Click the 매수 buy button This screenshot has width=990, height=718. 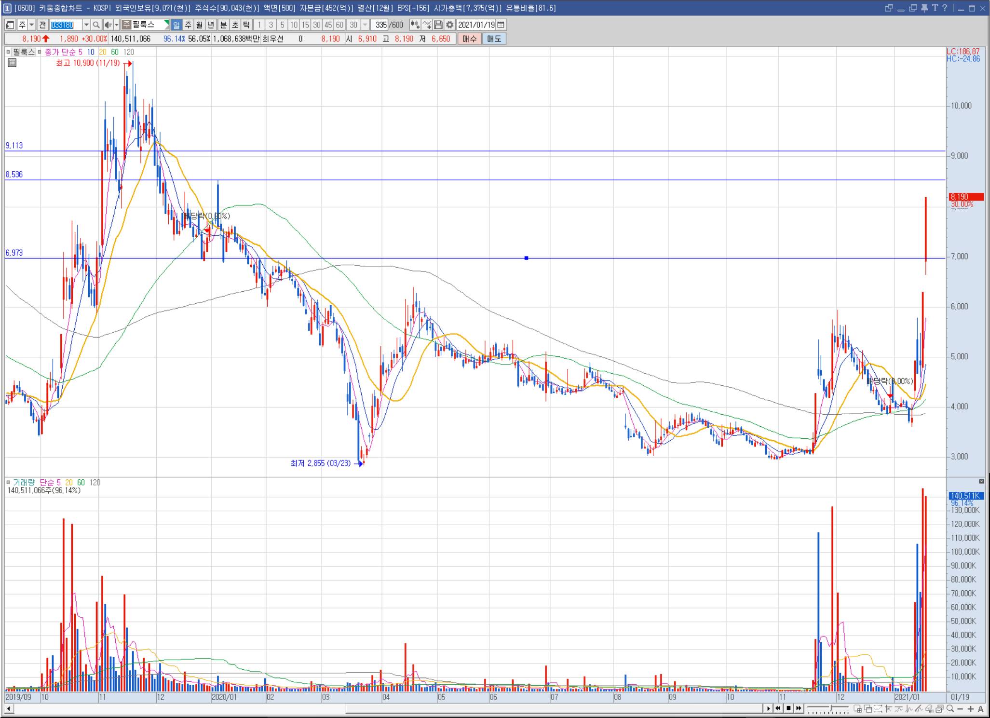(469, 39)
